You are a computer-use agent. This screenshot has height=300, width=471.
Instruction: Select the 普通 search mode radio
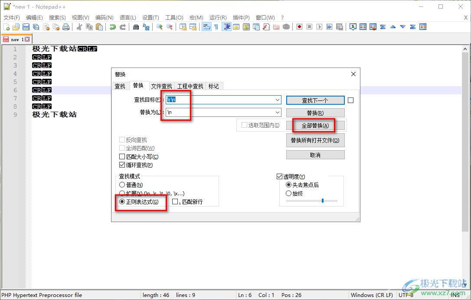point(122,185)
